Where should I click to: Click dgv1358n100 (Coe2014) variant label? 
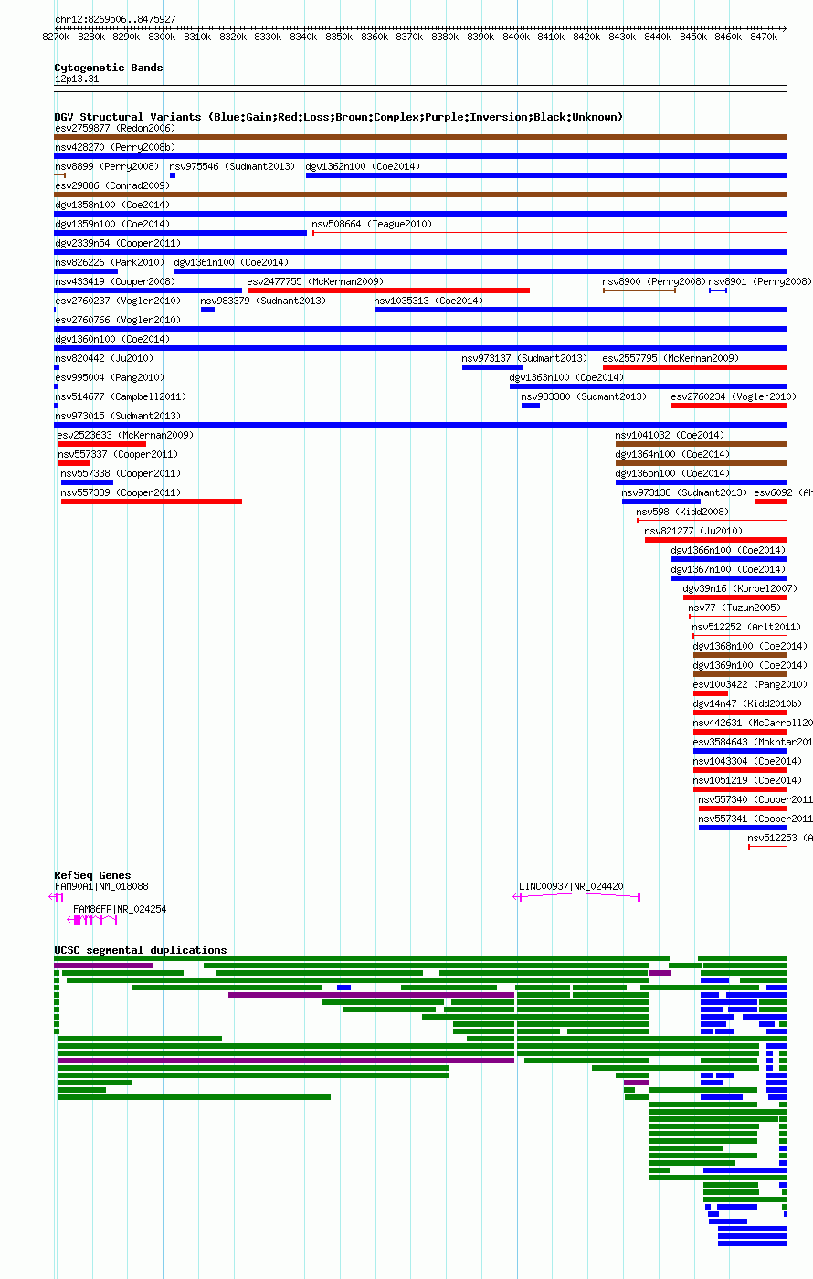click(x=112, y=206)
